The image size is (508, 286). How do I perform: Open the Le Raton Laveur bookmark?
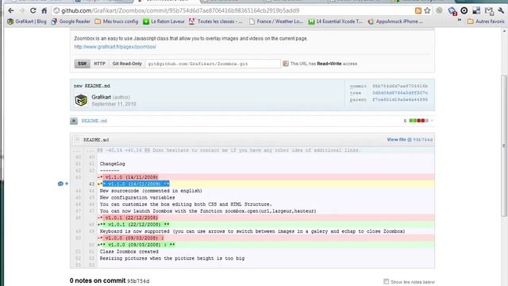pyautogui.click(x=164, y=21)
